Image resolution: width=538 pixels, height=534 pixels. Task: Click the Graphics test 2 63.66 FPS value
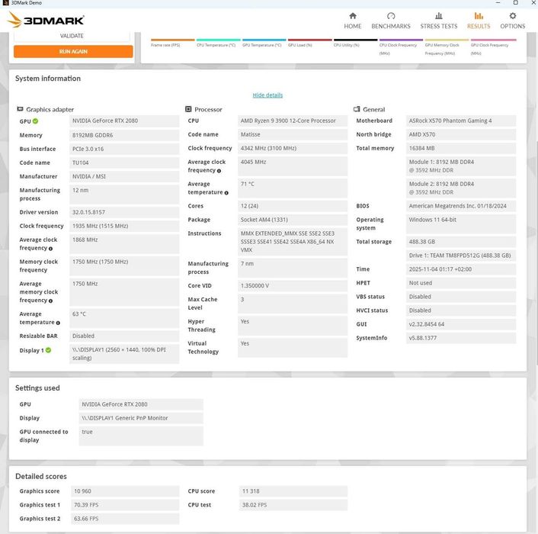125,519
